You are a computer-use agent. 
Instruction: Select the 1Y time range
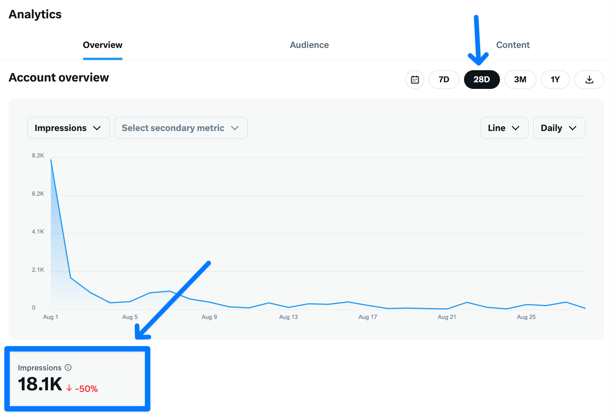(x=555, y=80)
